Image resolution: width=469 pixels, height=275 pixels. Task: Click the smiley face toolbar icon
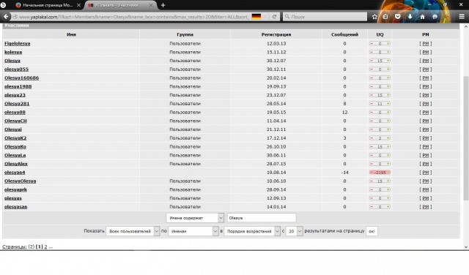435,17
